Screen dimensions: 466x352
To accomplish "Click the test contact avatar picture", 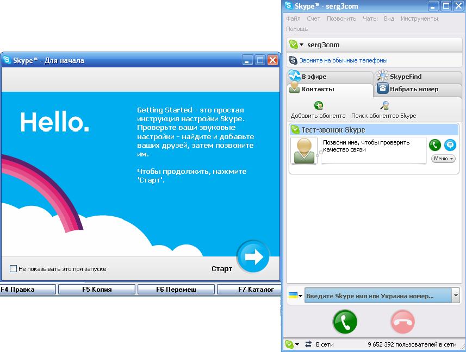I will (304, 150).
